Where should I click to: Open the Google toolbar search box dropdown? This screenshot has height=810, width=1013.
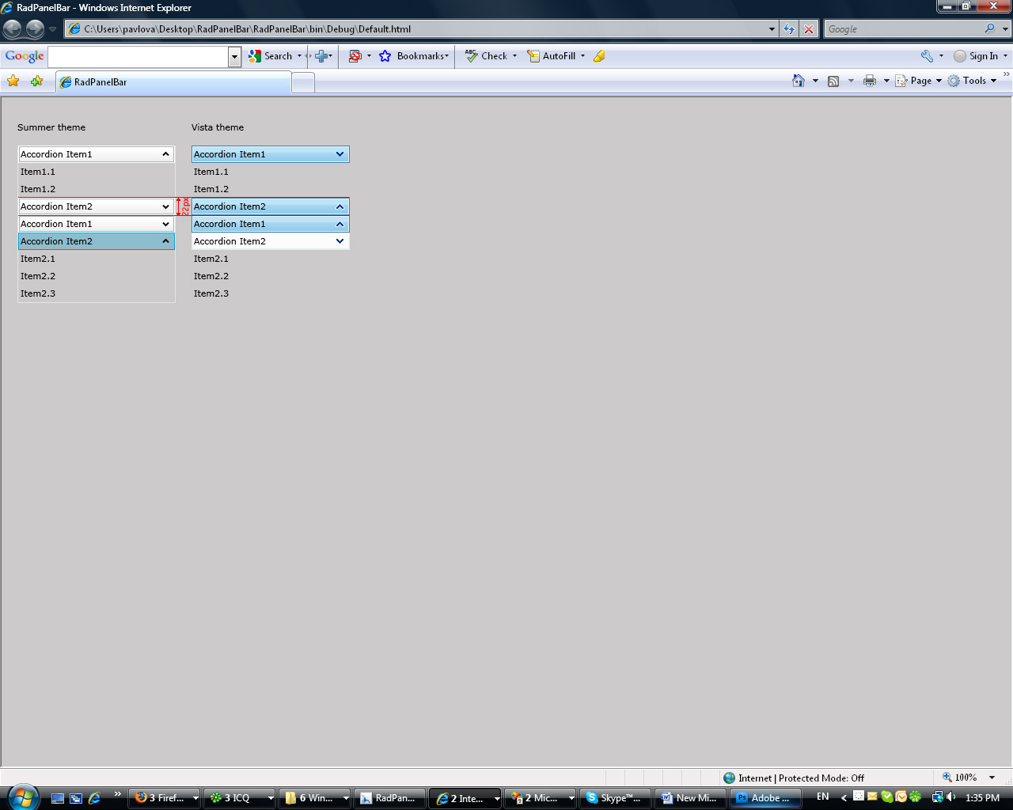(x=234, y=57)
